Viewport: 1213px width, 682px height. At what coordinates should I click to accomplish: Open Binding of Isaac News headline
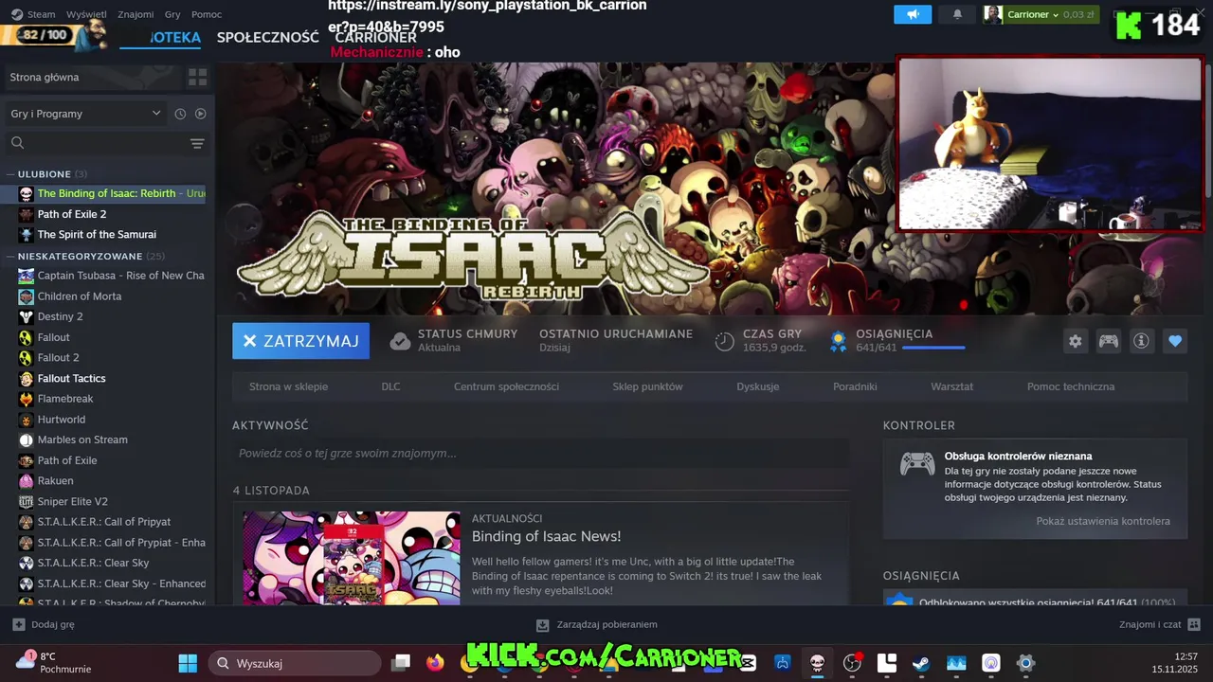click(546, 536)
